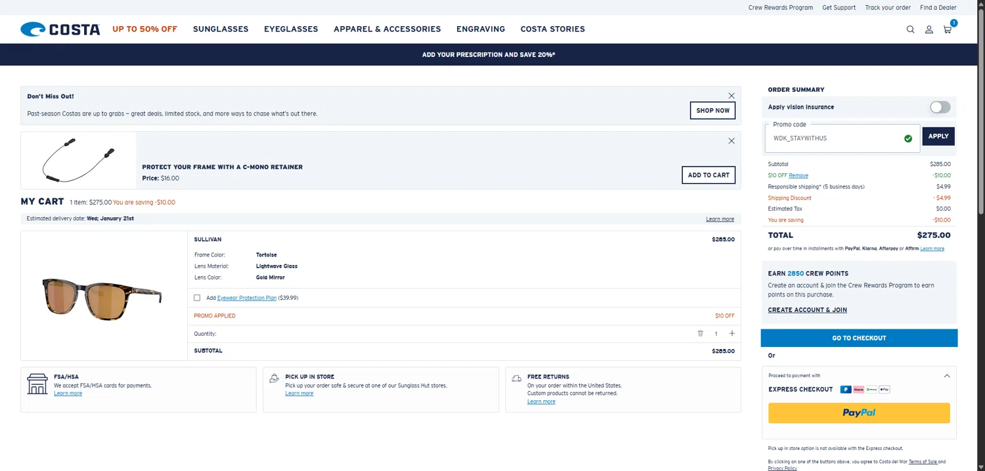Pay with the yellow PayPal button

pos(859,413)
